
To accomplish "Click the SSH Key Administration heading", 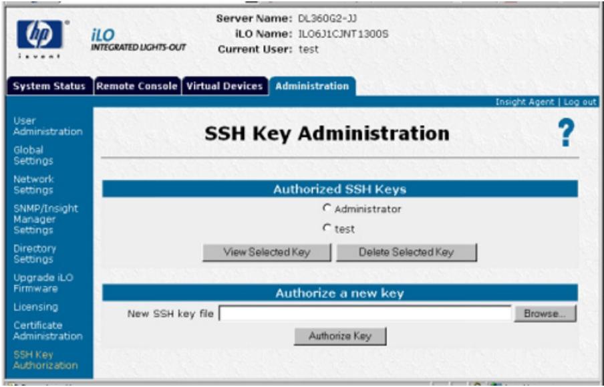I will 327,134.
